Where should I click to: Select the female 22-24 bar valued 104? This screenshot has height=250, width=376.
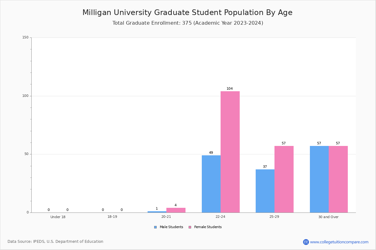coord(230,152)
